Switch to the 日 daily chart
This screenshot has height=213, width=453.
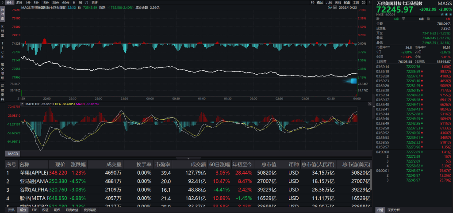point(74,2)
